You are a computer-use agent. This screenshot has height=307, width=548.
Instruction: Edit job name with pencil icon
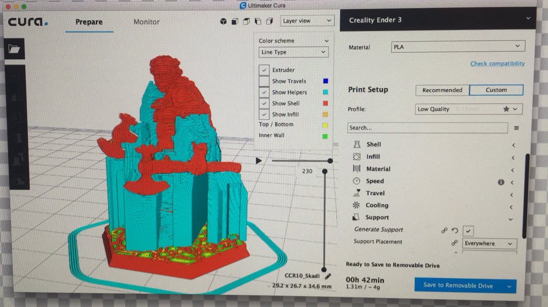[x=328, y=277]
